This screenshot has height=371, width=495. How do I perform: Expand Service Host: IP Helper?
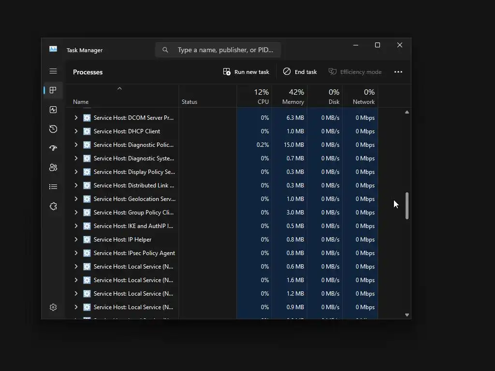(76, 240)
